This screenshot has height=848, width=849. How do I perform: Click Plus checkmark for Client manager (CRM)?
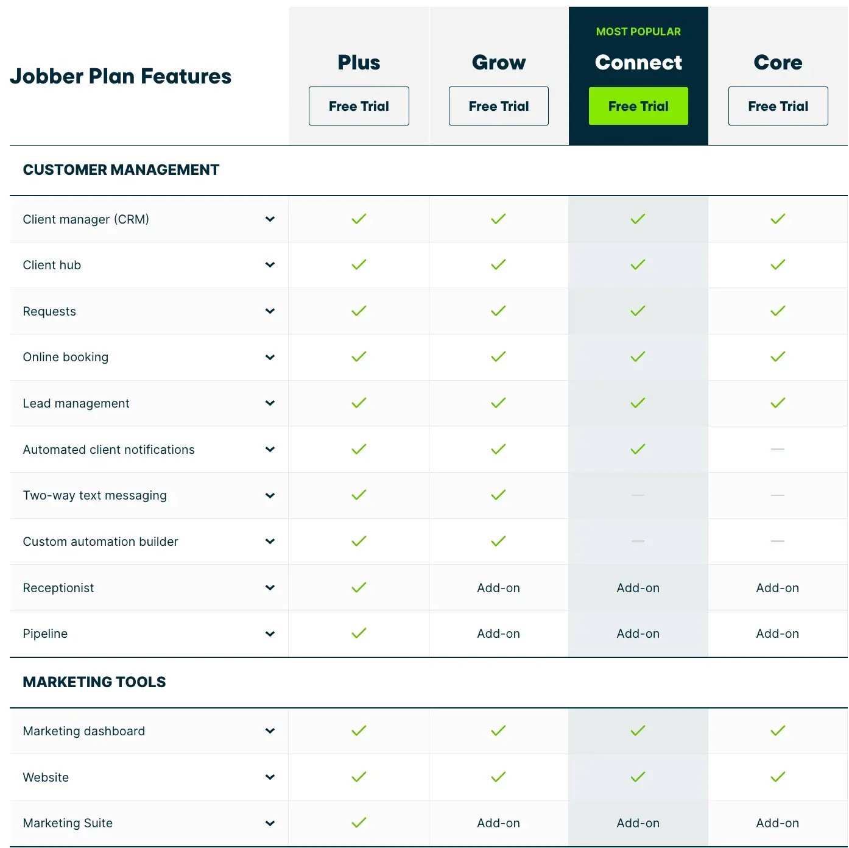point(359,219)
